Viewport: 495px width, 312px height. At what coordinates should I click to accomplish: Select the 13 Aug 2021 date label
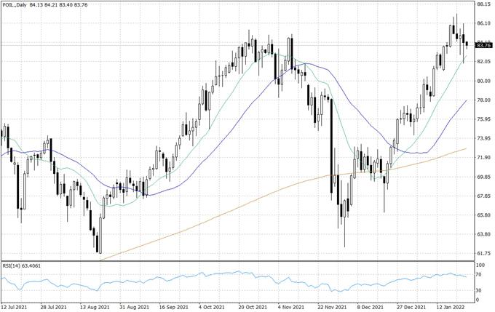tap(95, 307)
